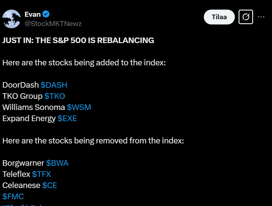Screen dimensions: 272x206
Task: Click the stocks being added sentence
Action: (x=84, y=63)
